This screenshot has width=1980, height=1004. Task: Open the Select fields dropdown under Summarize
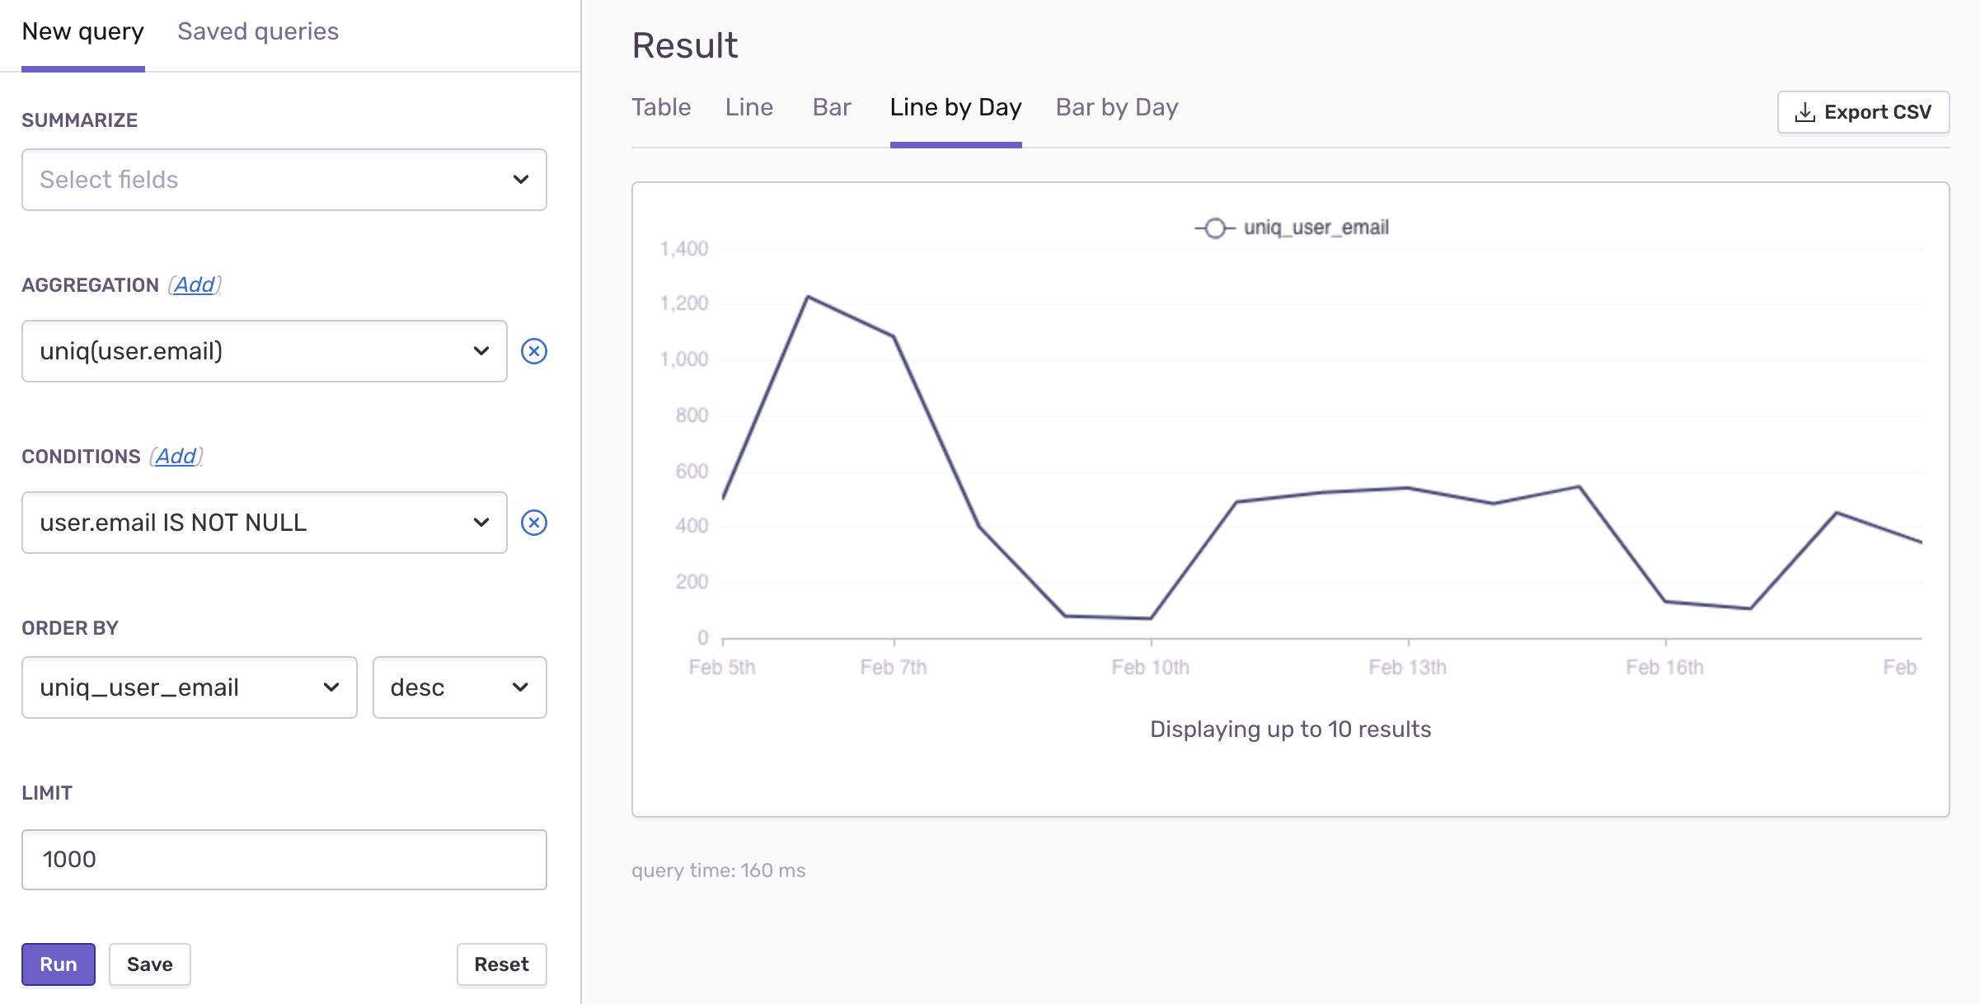tap(284, 180)
